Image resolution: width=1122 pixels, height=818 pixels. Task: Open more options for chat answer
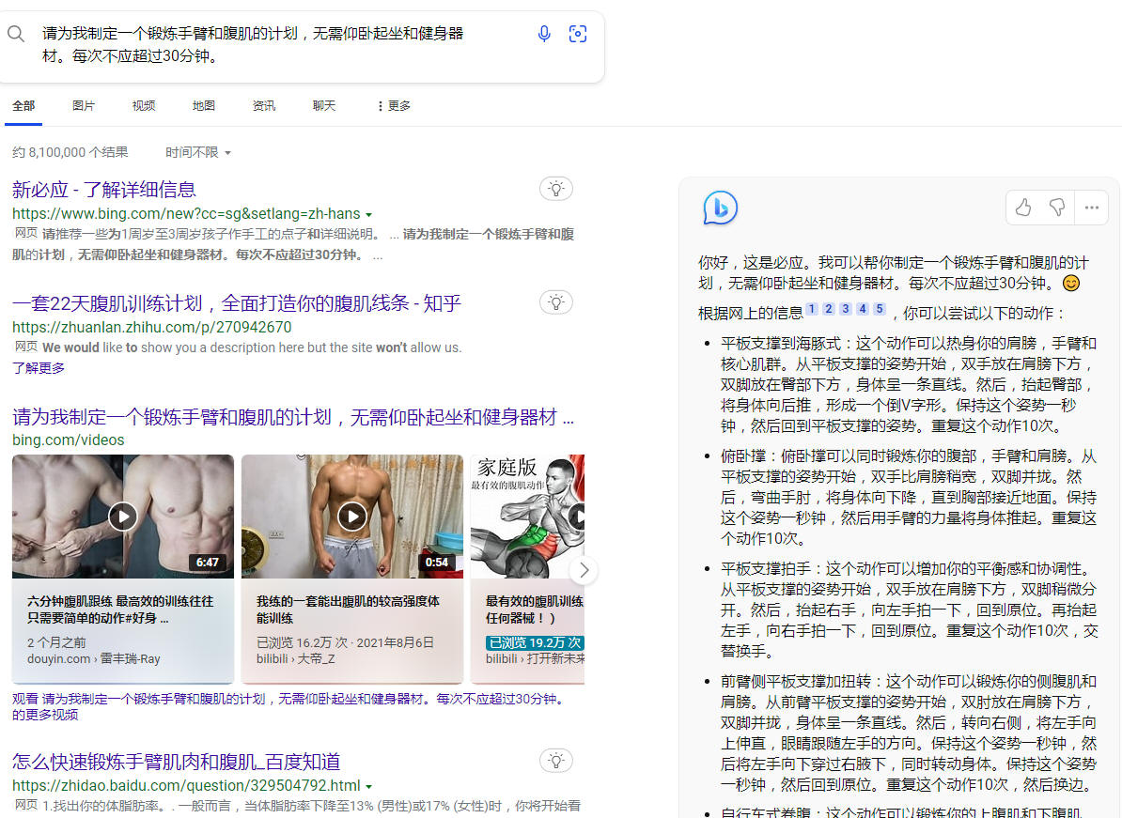click(1091, 208)
